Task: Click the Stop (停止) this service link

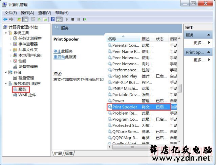Action: pyautogui.click(x=57, y=51)
